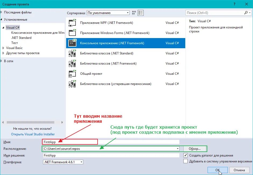Image resolution: width=253 pixels, height=175 pixels.
Task: Select the console application template icon
Action: [72, 43]
